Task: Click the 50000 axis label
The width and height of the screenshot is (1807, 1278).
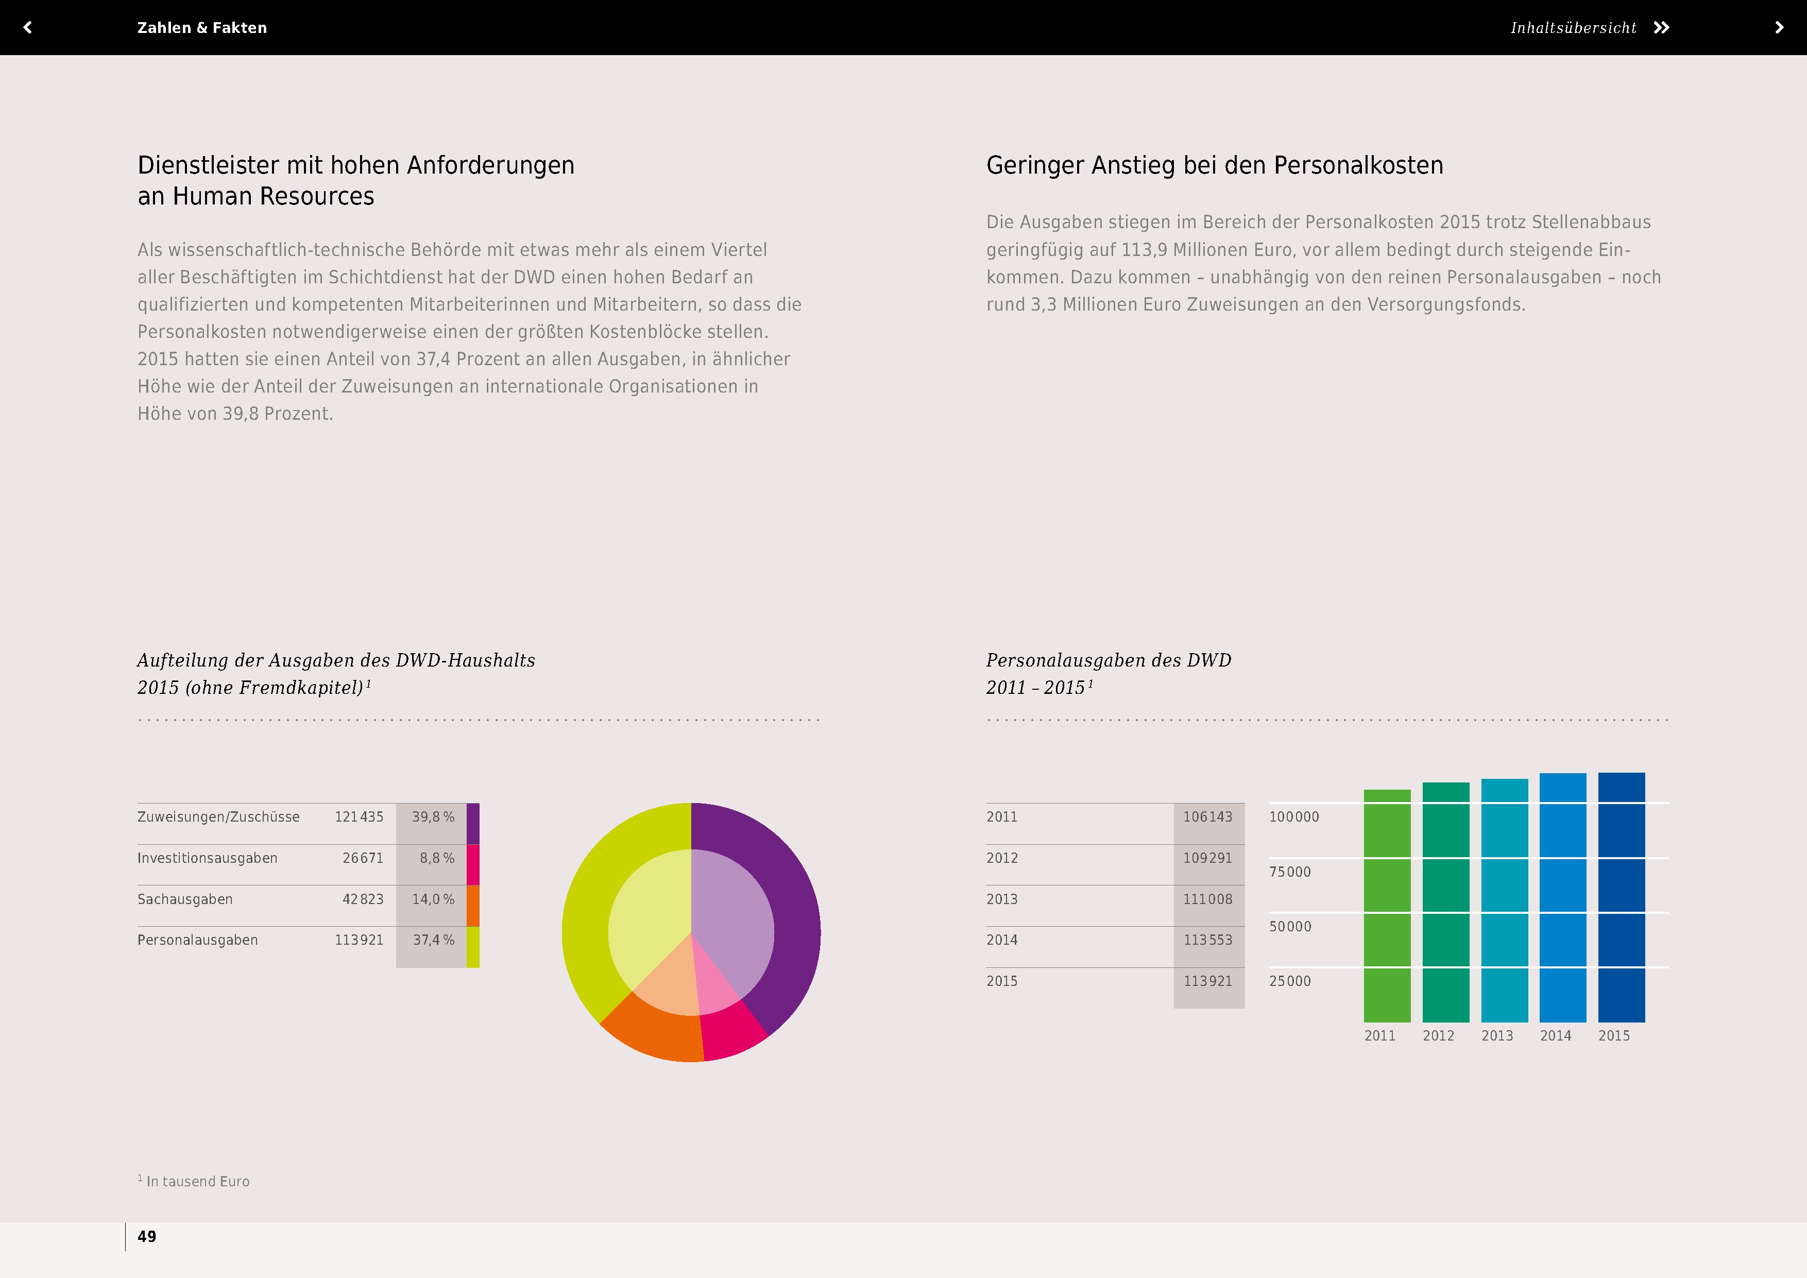Action: pos(1290,926)
